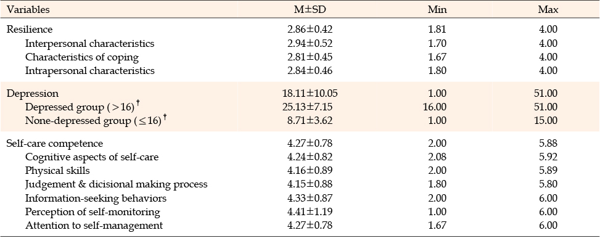Click the Variables column header

click(28, 10)
